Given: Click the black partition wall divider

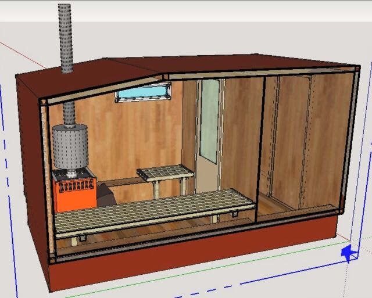Looking at the screenshot, I should [261, 145].
